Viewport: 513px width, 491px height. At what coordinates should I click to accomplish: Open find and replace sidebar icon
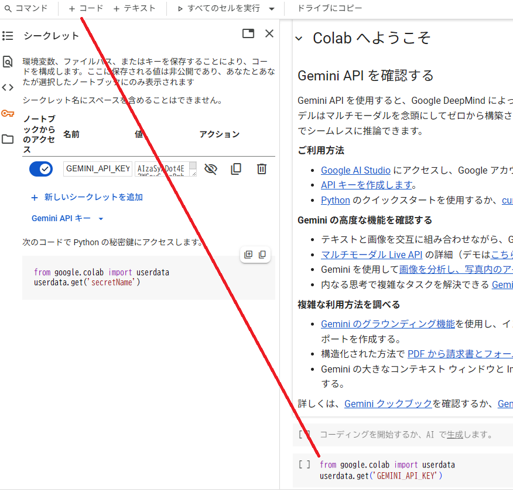click(x=8, y=62)
